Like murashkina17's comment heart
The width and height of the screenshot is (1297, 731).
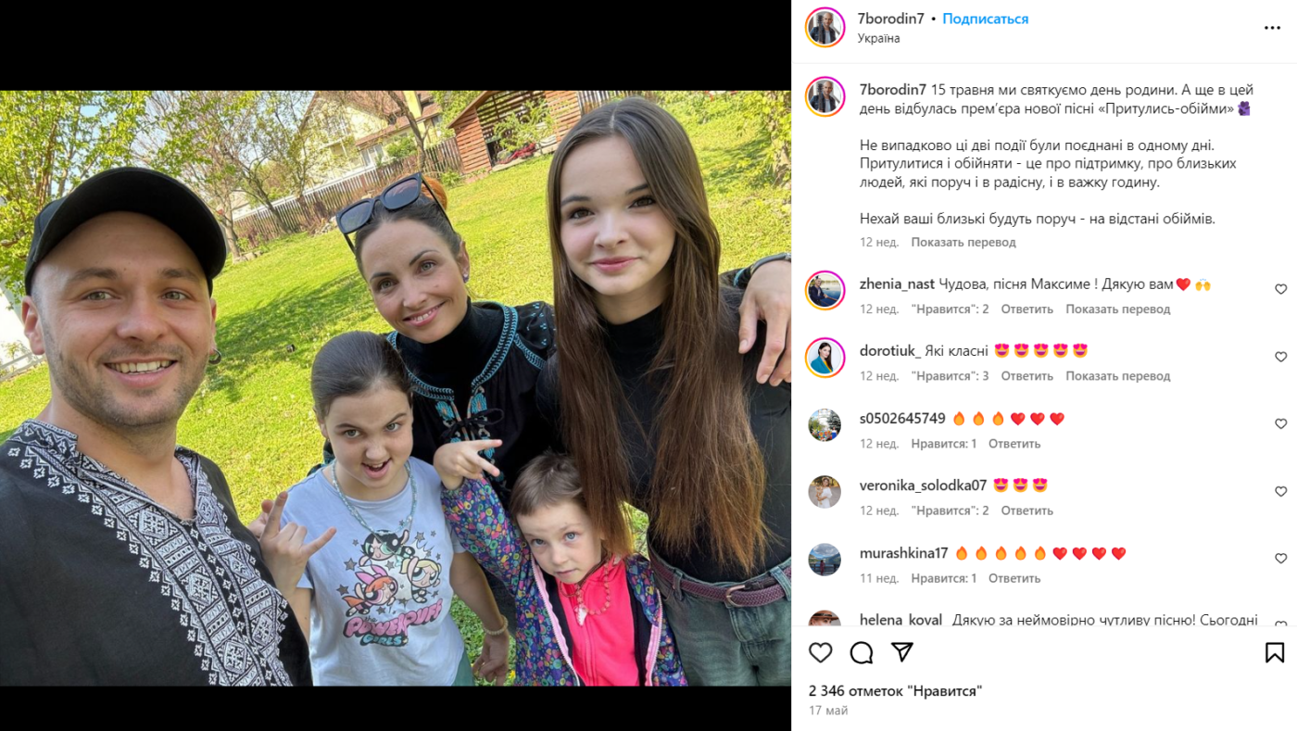(1281, 559)
